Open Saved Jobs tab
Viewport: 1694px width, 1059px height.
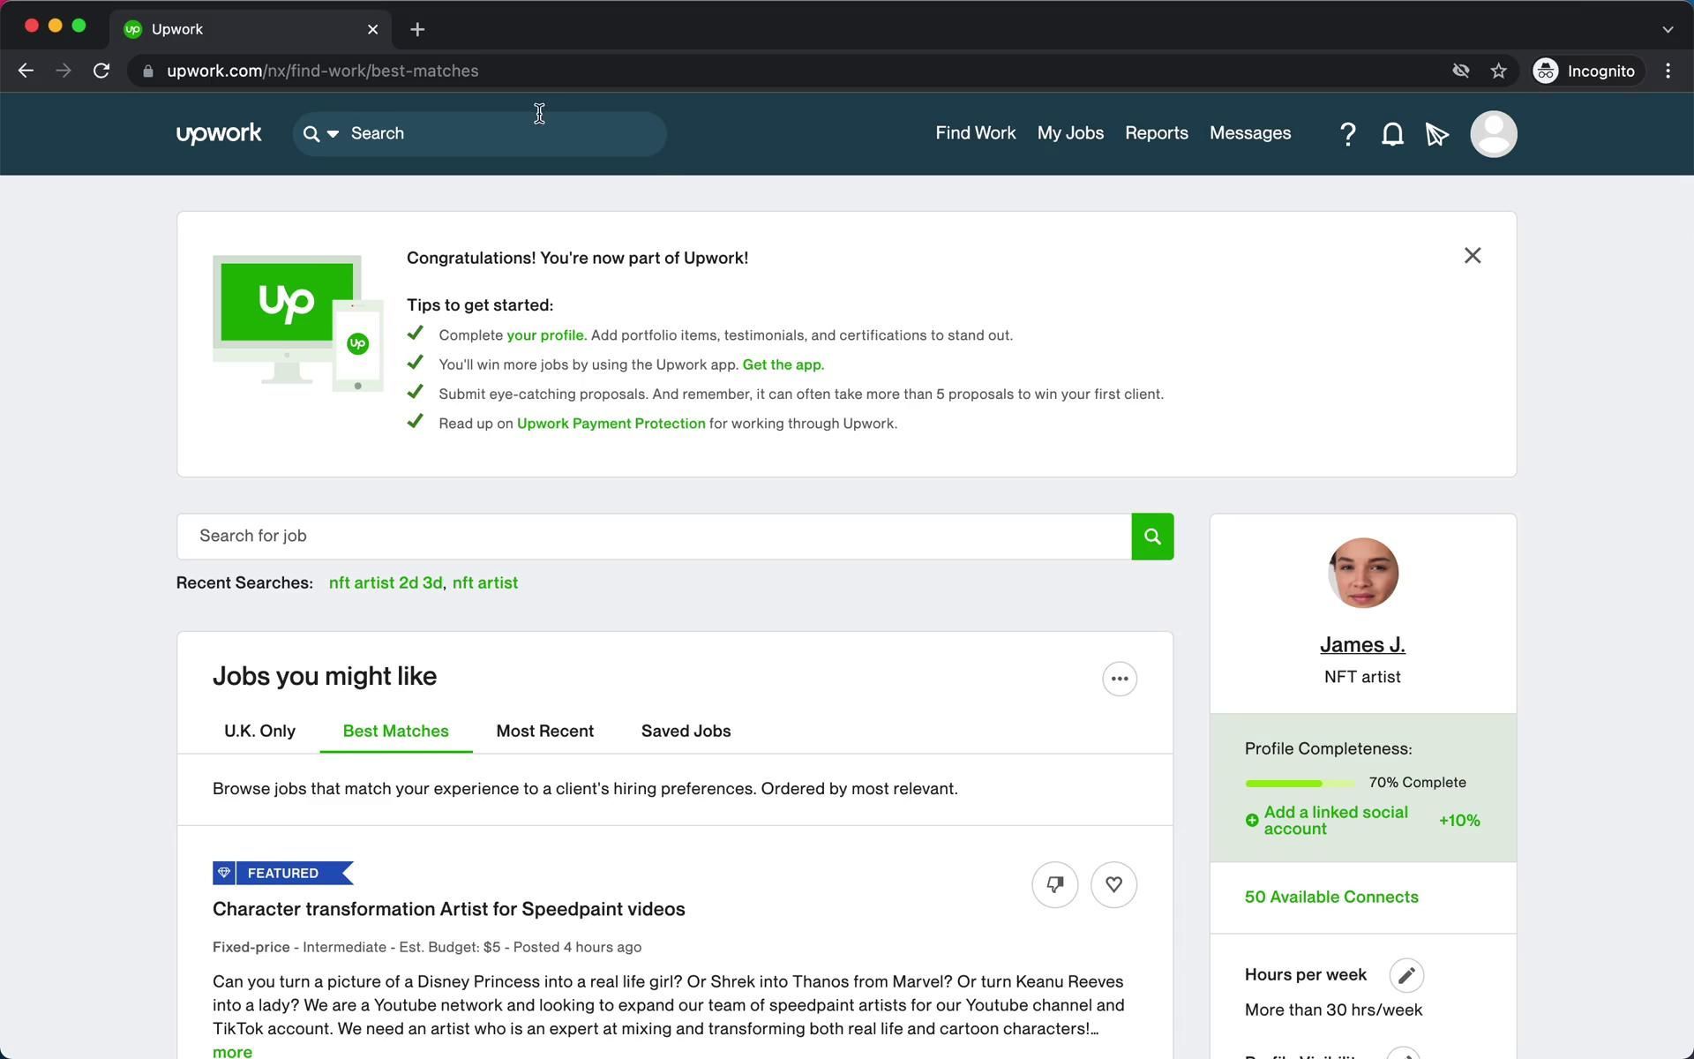686,731
